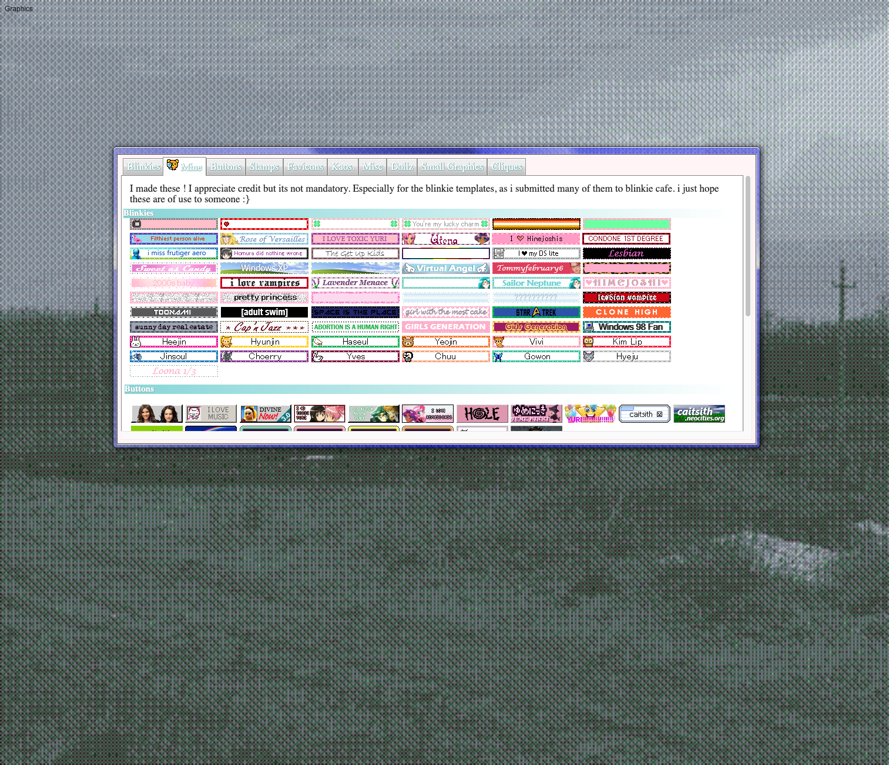Open the Cliques tab
889x765 pixels.
pos(506,167)
